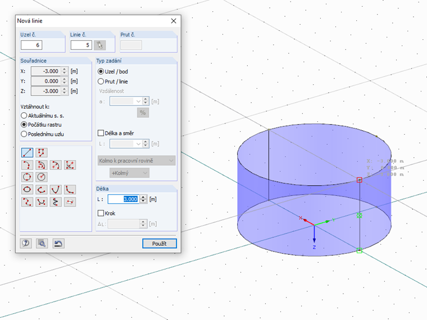Select the trajectory line tool

56,202
